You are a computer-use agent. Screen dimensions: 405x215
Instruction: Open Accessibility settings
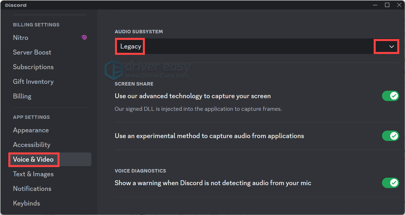32,145
